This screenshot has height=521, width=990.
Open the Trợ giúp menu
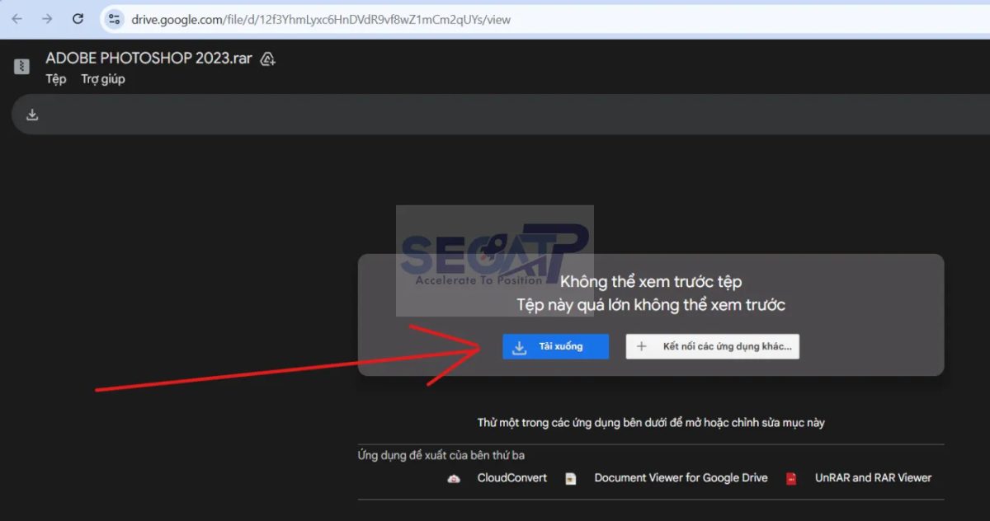103,79
